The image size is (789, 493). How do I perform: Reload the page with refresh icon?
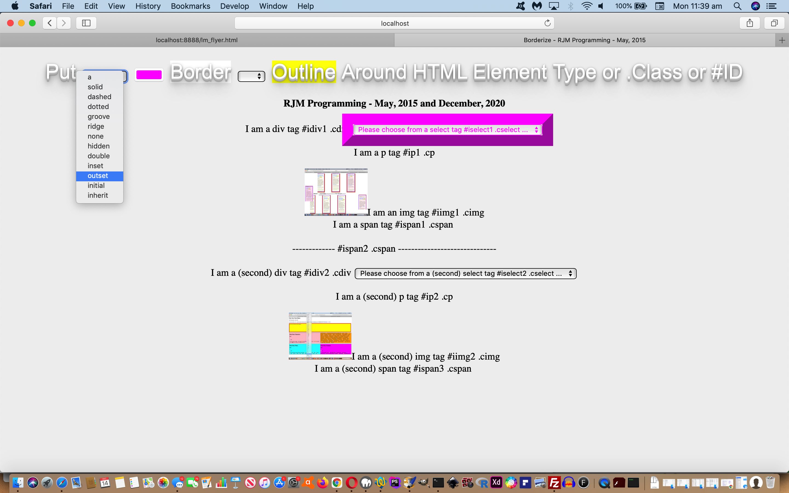pos(547,23)
